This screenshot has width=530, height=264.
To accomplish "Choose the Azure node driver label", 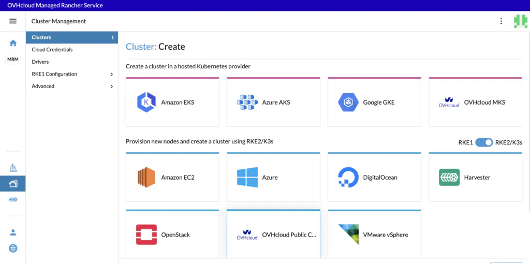I will tap(270, 178).
